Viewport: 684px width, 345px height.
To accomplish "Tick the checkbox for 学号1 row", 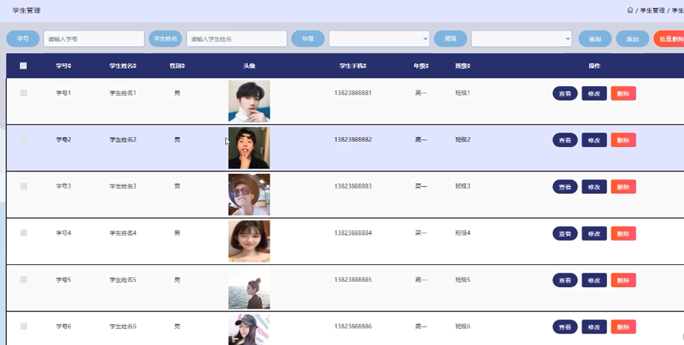I will pyautogui.click(x=24, y=93).
